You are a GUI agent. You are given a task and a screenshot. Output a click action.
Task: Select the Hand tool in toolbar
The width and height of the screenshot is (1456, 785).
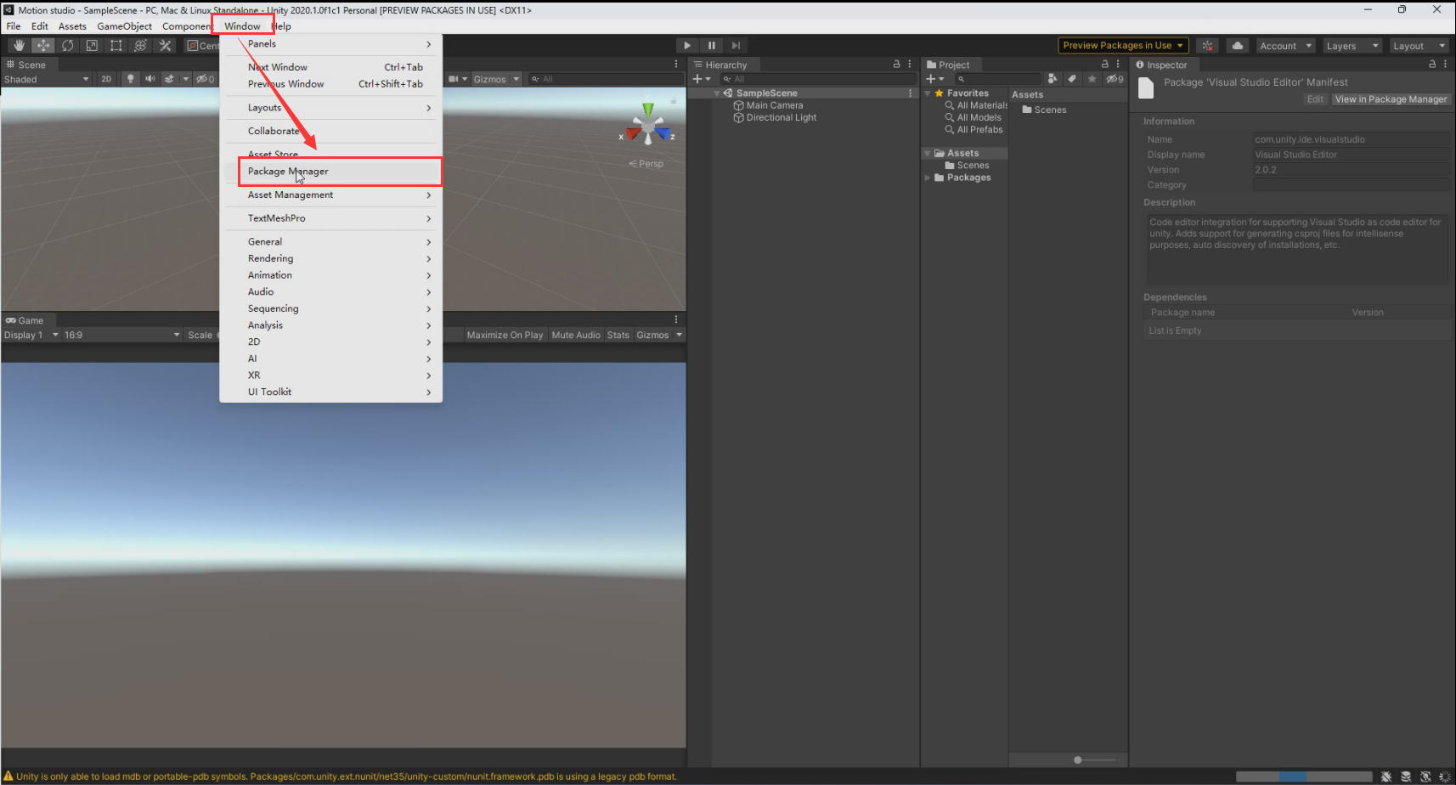click(19, 46)
